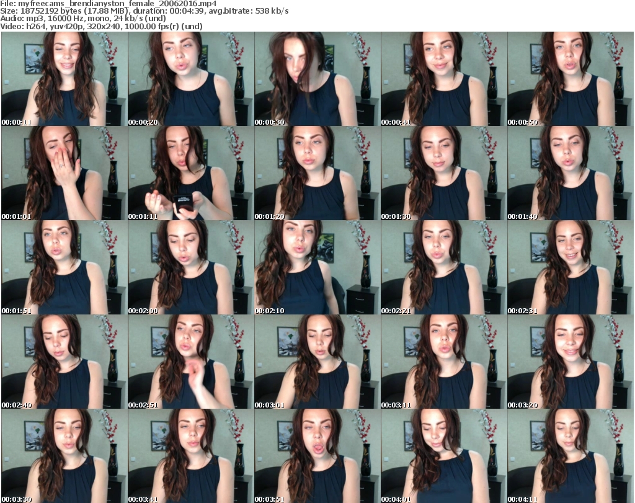This screenshot has width=635, height=503.
Task: Select the thumbnail frame at 00:02:21
Action: tap(444, 268)
